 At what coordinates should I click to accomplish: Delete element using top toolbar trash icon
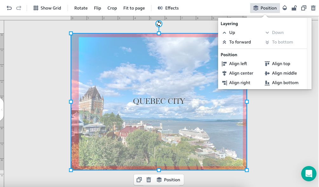[x=313, y=8]
